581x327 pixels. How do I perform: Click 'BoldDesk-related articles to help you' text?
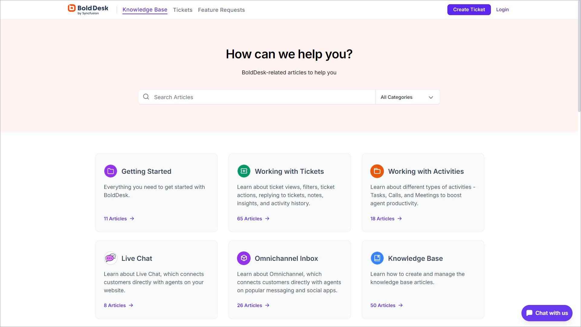coord(289,73)
